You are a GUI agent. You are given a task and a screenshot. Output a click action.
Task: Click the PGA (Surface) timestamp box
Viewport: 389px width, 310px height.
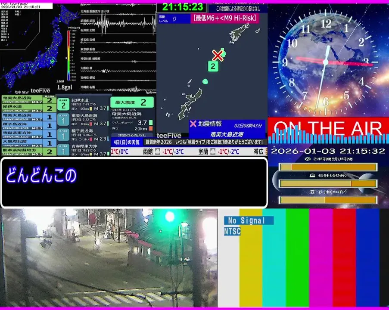(26, 6)
